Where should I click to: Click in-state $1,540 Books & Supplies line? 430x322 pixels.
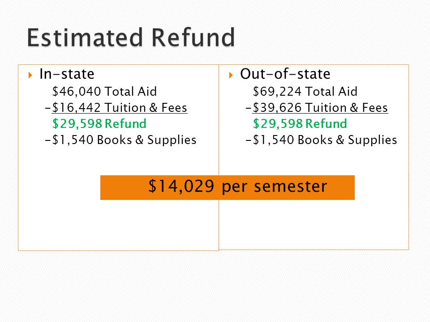click(120, 140)
